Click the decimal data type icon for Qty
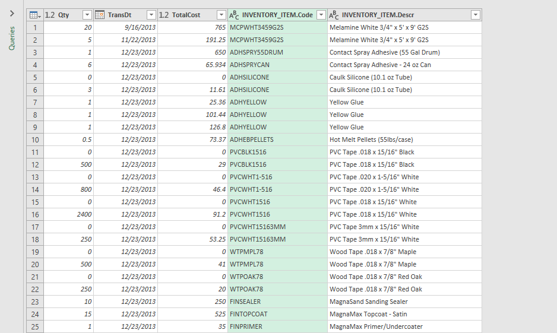The height and width of the screenshot is (333, 557). click(50, 15)
